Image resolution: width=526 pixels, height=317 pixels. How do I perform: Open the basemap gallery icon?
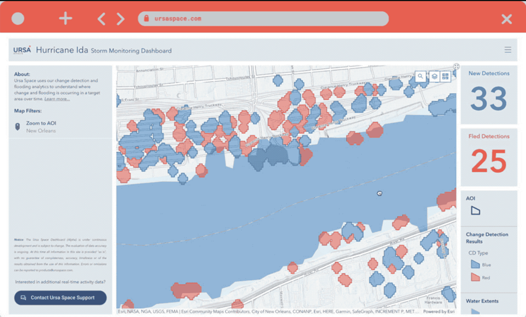(x=445, y=76)
